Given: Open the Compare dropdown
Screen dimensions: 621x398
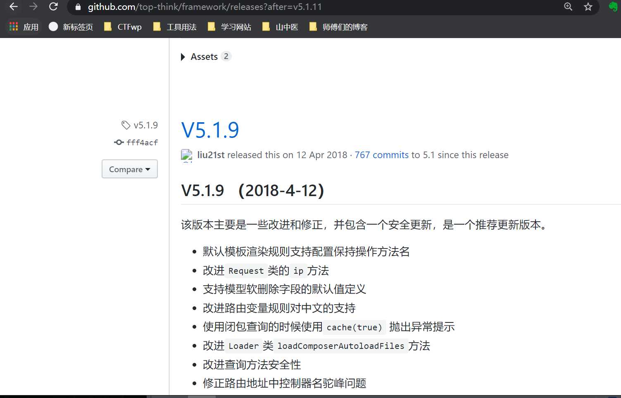Looking at the screenshot, I should pyautogui.click(x=130, y=169).
